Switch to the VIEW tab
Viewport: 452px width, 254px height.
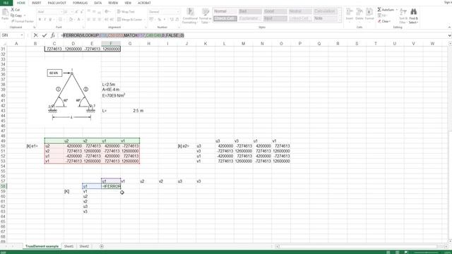click(128, 3)
